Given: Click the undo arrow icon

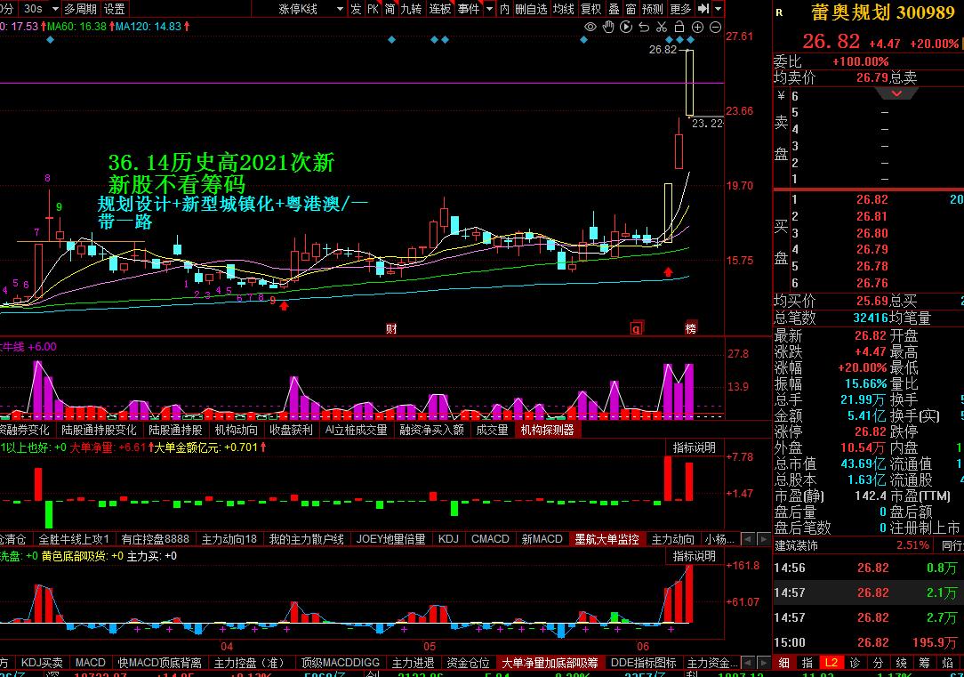Looking at the screenshot, I should tap(644, 27).
